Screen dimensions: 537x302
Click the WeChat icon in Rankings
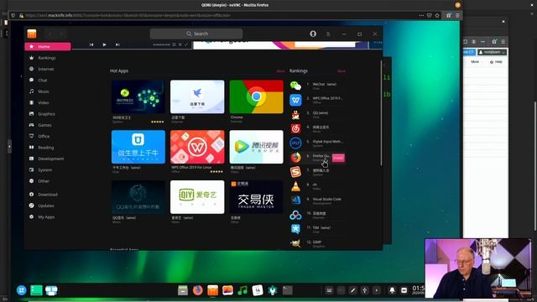(295, 86)
